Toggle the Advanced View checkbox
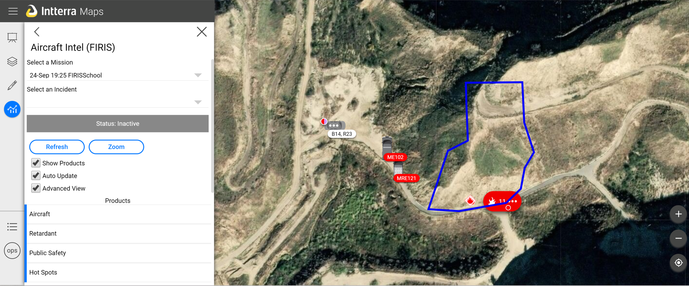 (36, 188)
